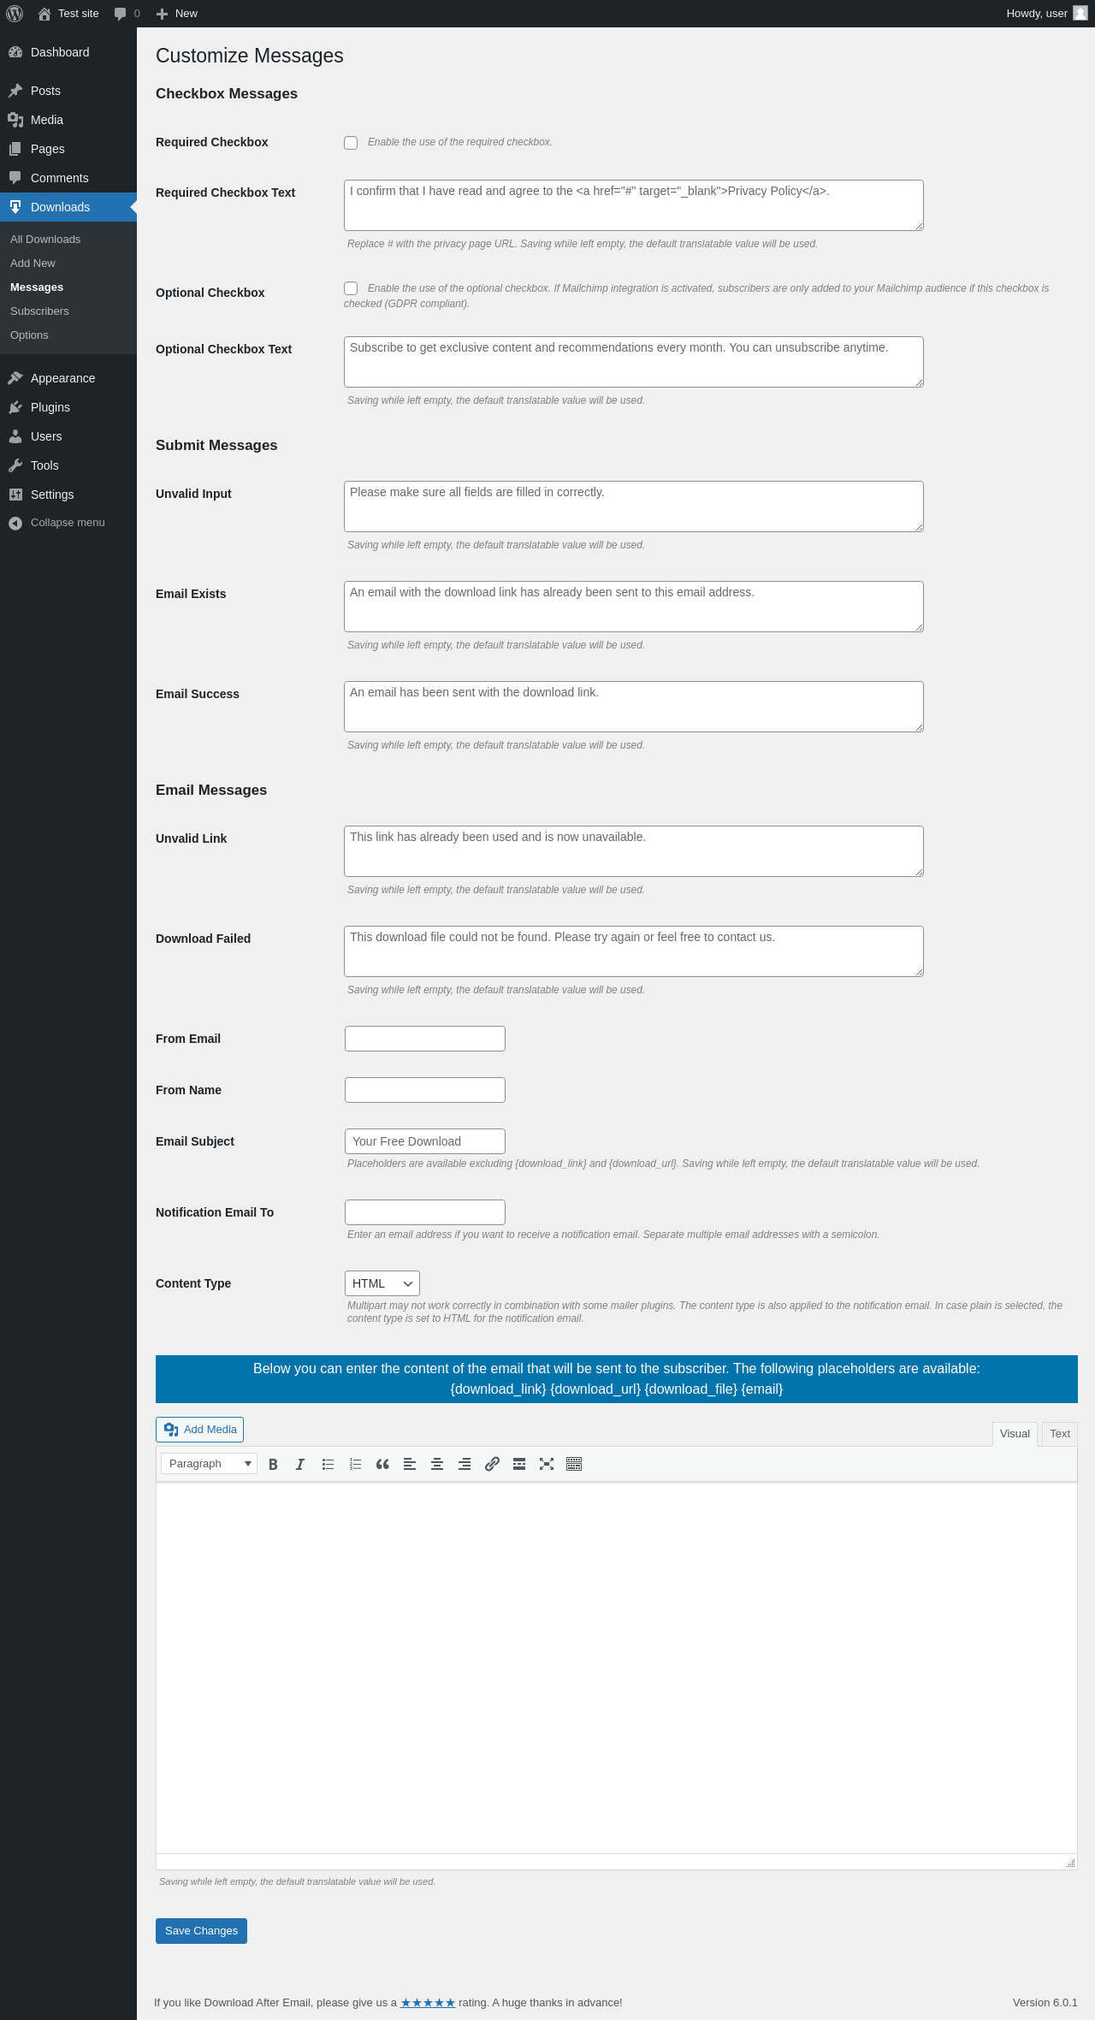The height and width of the screenshot is (2020, 1095).
Task: Click the New content plus button
Action: [177, 14]
